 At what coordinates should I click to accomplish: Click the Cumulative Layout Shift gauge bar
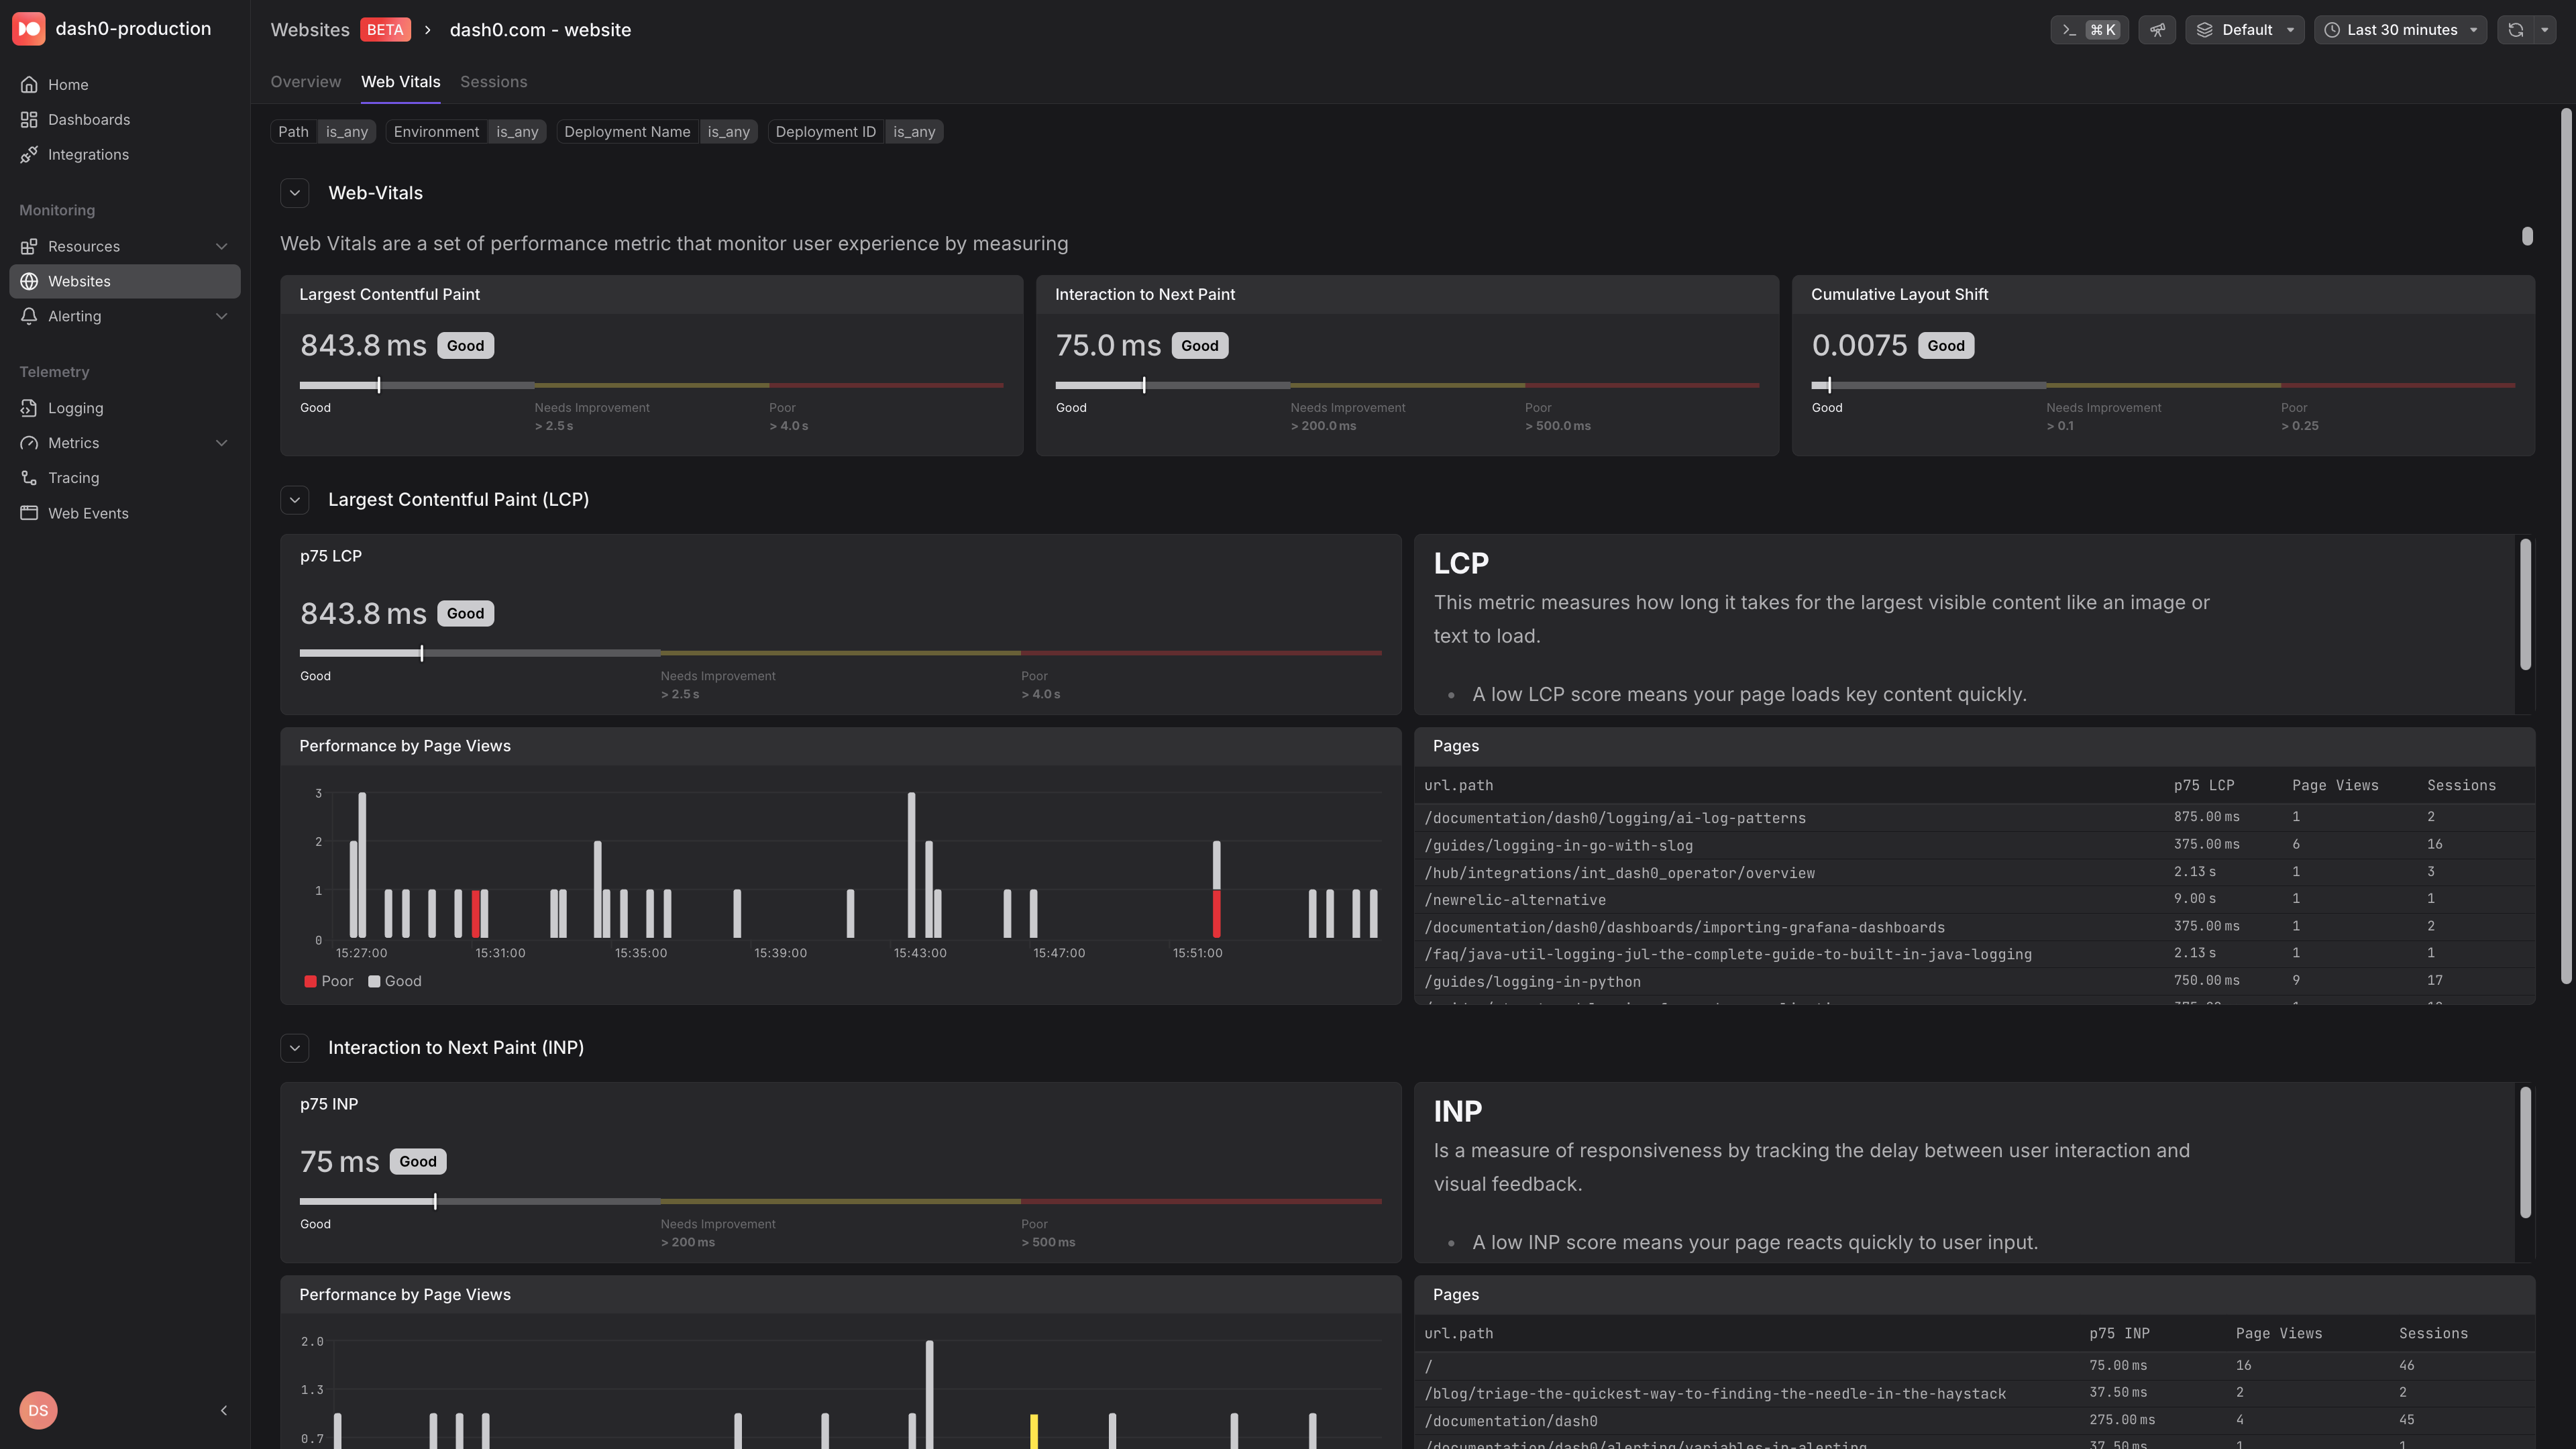pos(2163,385)
